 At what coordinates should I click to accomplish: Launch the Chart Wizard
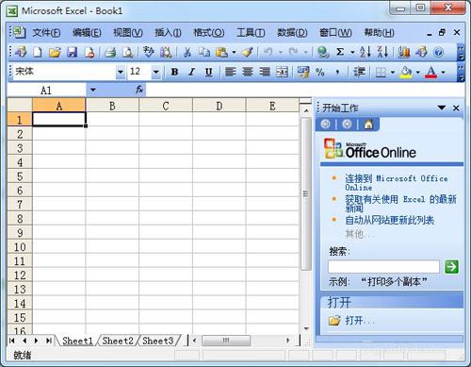(x=404, y=52)
